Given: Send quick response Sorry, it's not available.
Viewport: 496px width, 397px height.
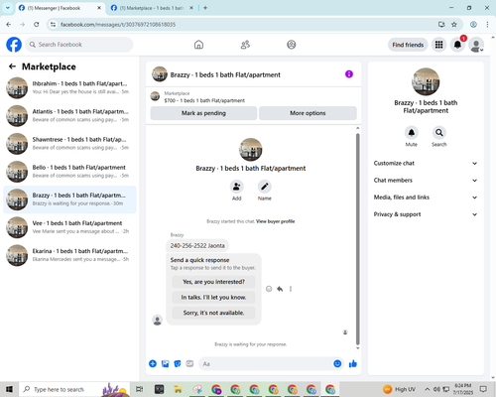Looking at the screenshot, I should tap(213, 313).
